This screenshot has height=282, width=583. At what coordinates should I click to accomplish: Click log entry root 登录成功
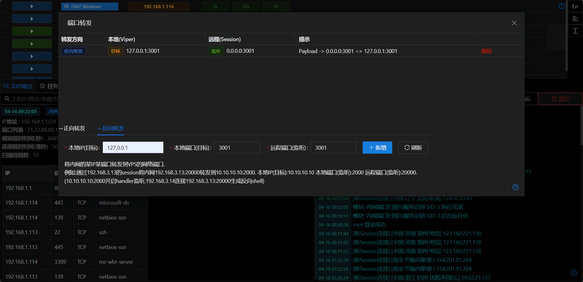pos(369,225)
